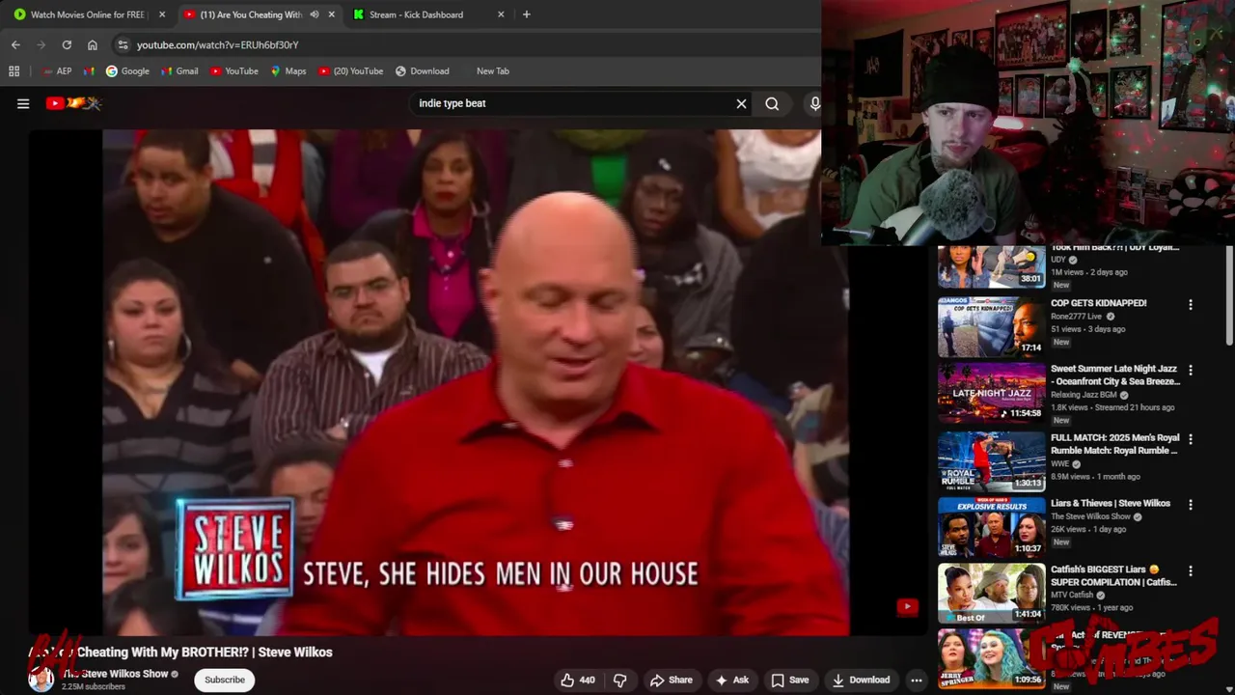Image resolution: width=1235 pixels, height=695 pixels.
Task: Open the Download bookmark
Action: (422, 70)
